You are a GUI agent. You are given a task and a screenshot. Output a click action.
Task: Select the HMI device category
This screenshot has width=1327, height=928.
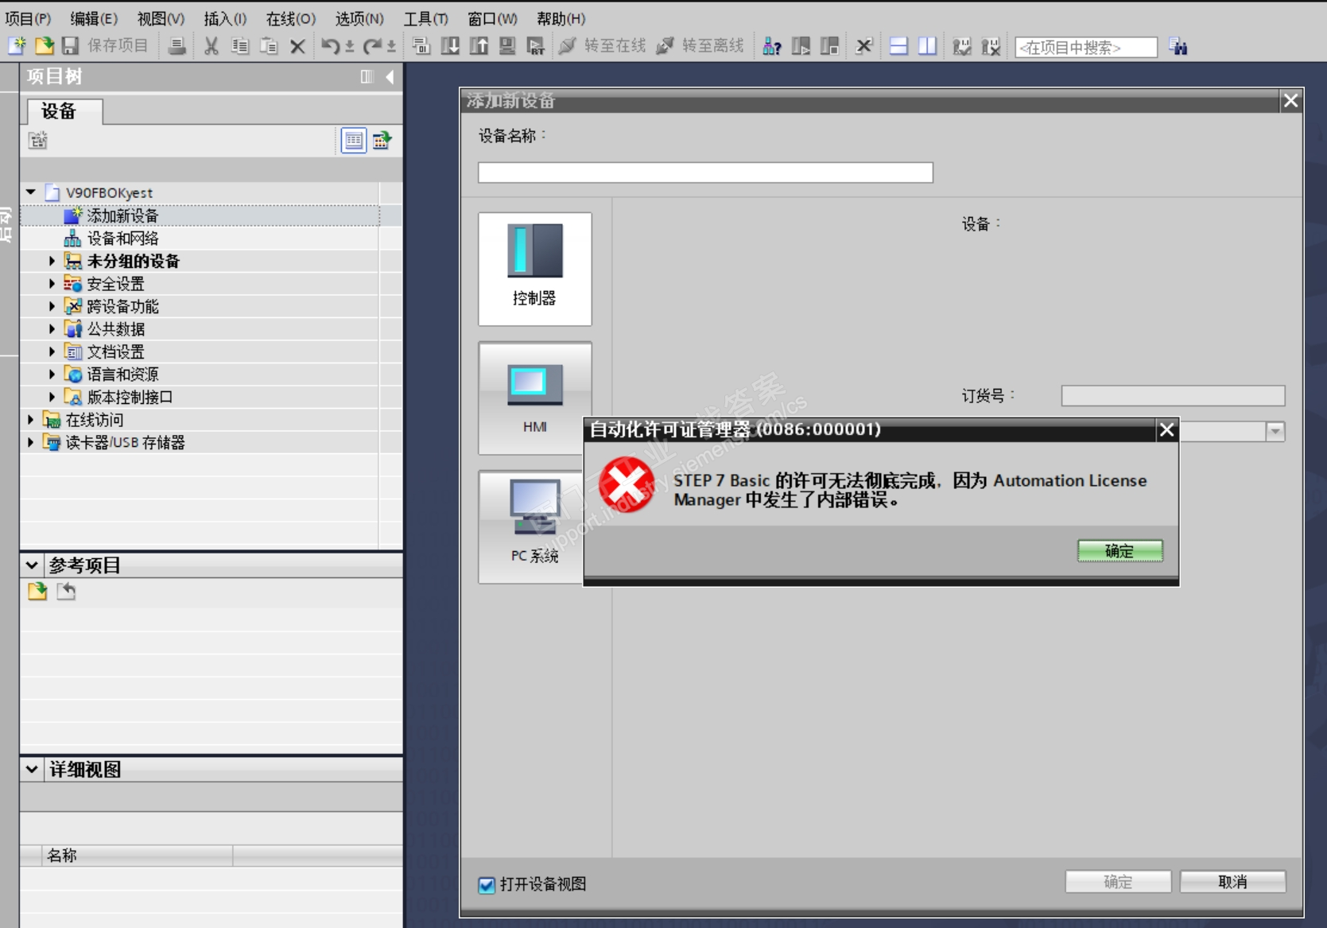[x=535, y=398]
